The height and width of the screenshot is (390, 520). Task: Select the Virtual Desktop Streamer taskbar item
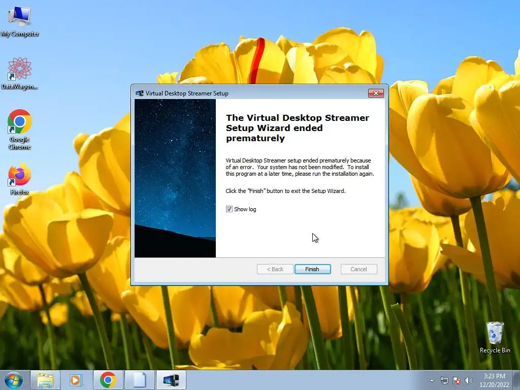pyautogui.click(x=171, y=380)
